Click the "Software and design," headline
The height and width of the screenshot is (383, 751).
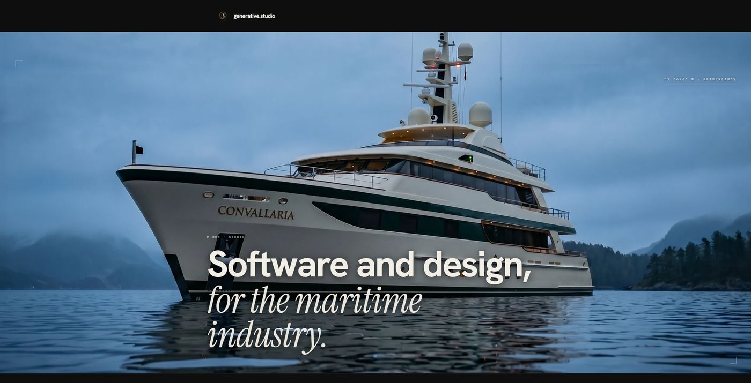(x=369, y=265)
